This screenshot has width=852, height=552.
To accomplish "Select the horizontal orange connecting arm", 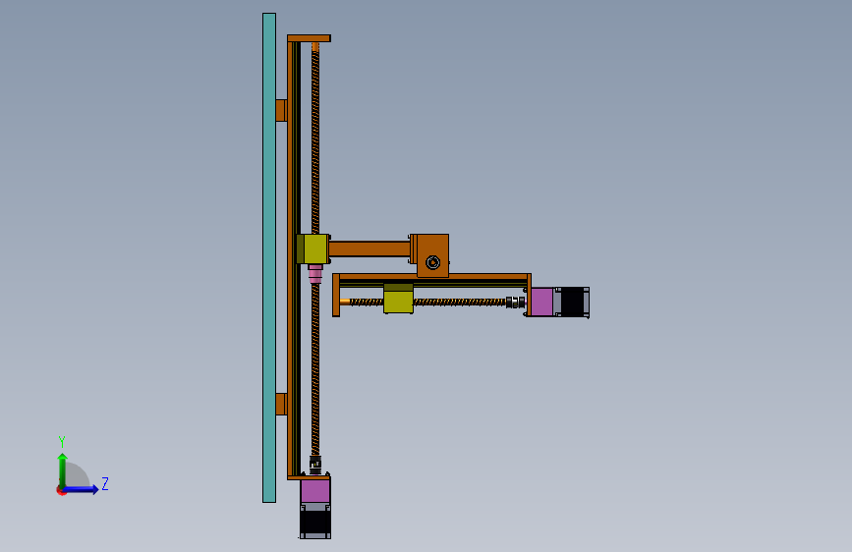I will click(x=369, y=249).
